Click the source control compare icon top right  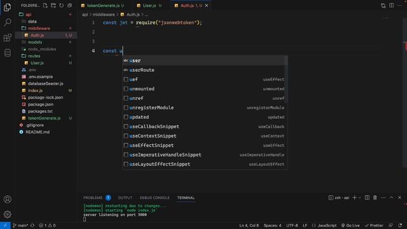383,6
